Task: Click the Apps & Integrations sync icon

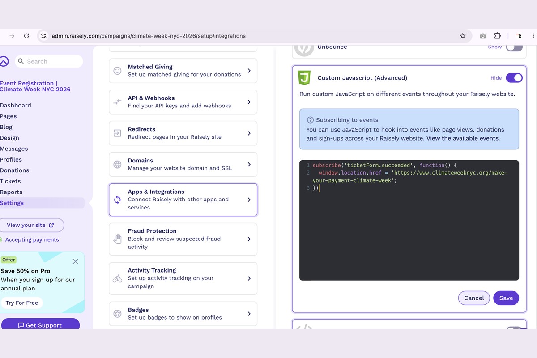Action: click(117, 200)
